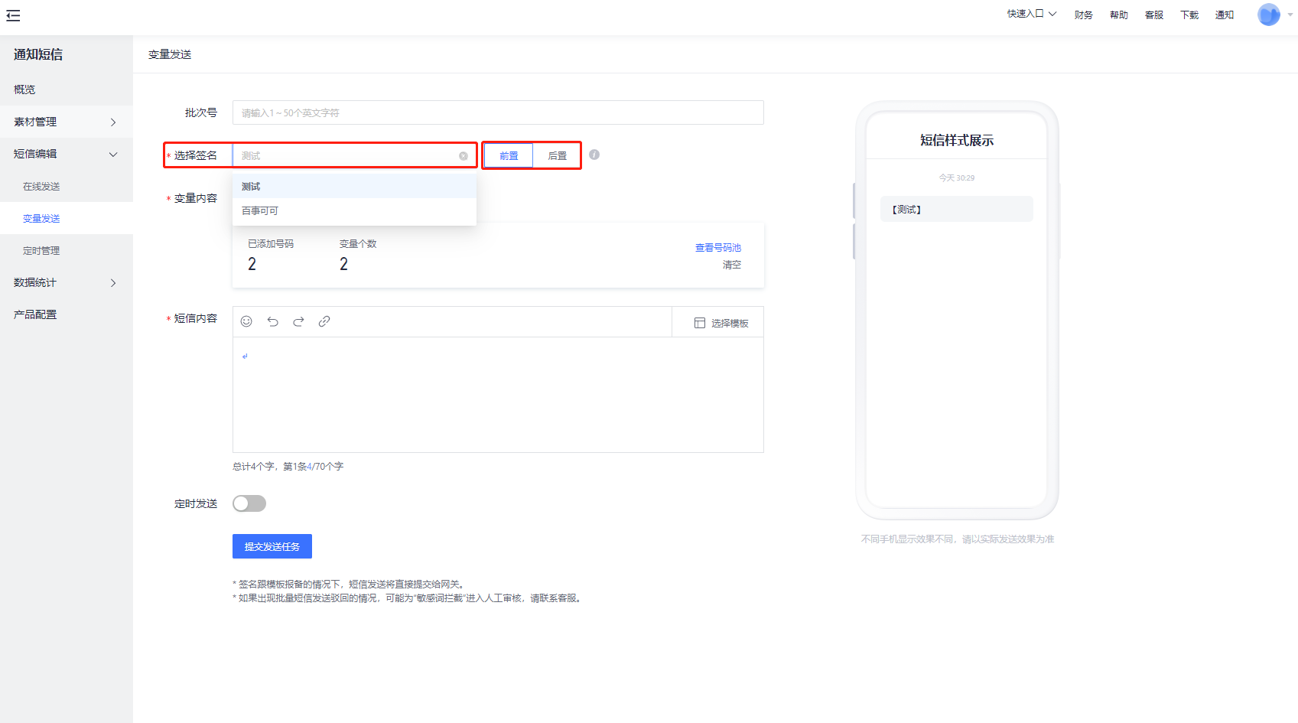Open the emoji picker in the editor
Viewport: 1298px width, 723px height.
click(246, 321)
